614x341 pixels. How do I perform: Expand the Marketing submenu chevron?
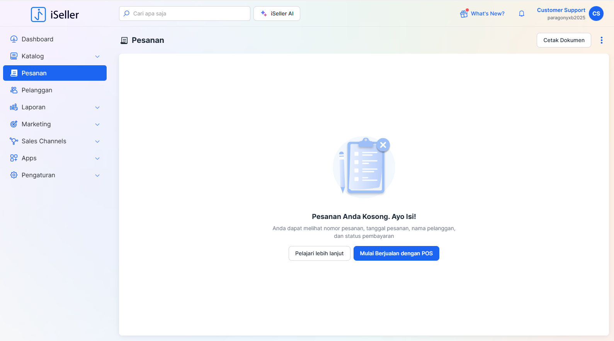(97, 124)
